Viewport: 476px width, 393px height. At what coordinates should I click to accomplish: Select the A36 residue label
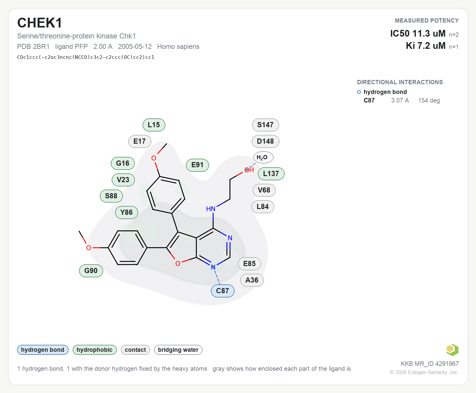(x=252, y=280)
